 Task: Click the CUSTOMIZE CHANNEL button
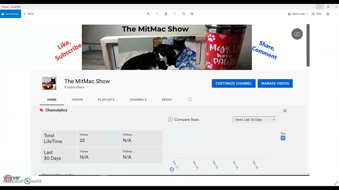click(x=234, y=83)
